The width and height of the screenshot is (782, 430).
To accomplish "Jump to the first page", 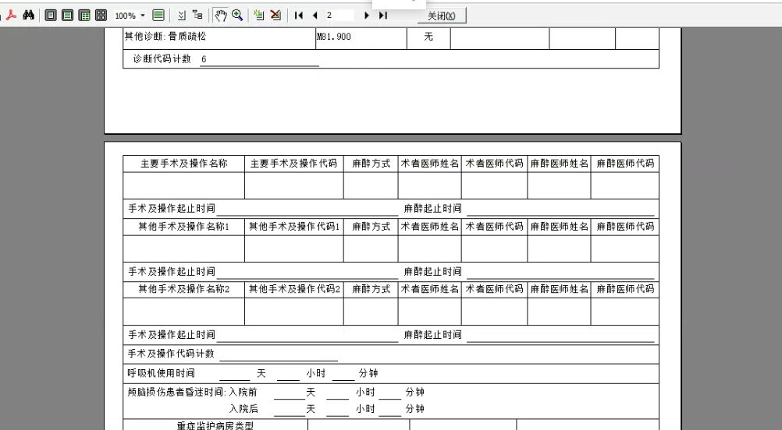I will click(299, 16).
